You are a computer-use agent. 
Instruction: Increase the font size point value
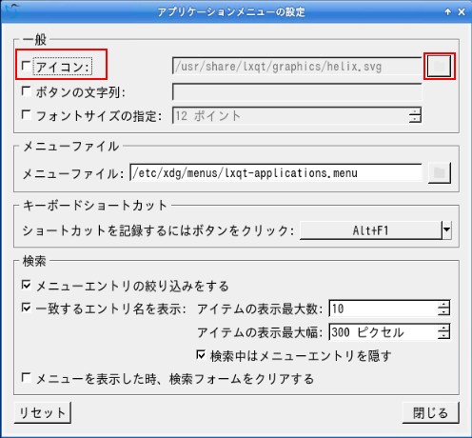tap(415, 111)
